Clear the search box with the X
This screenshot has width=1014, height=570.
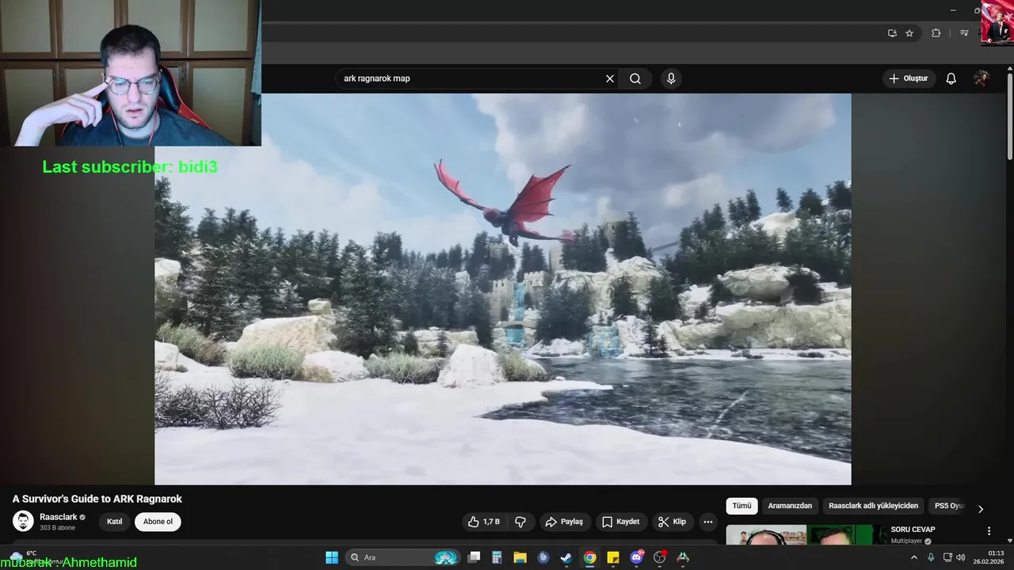click(610, 78)
